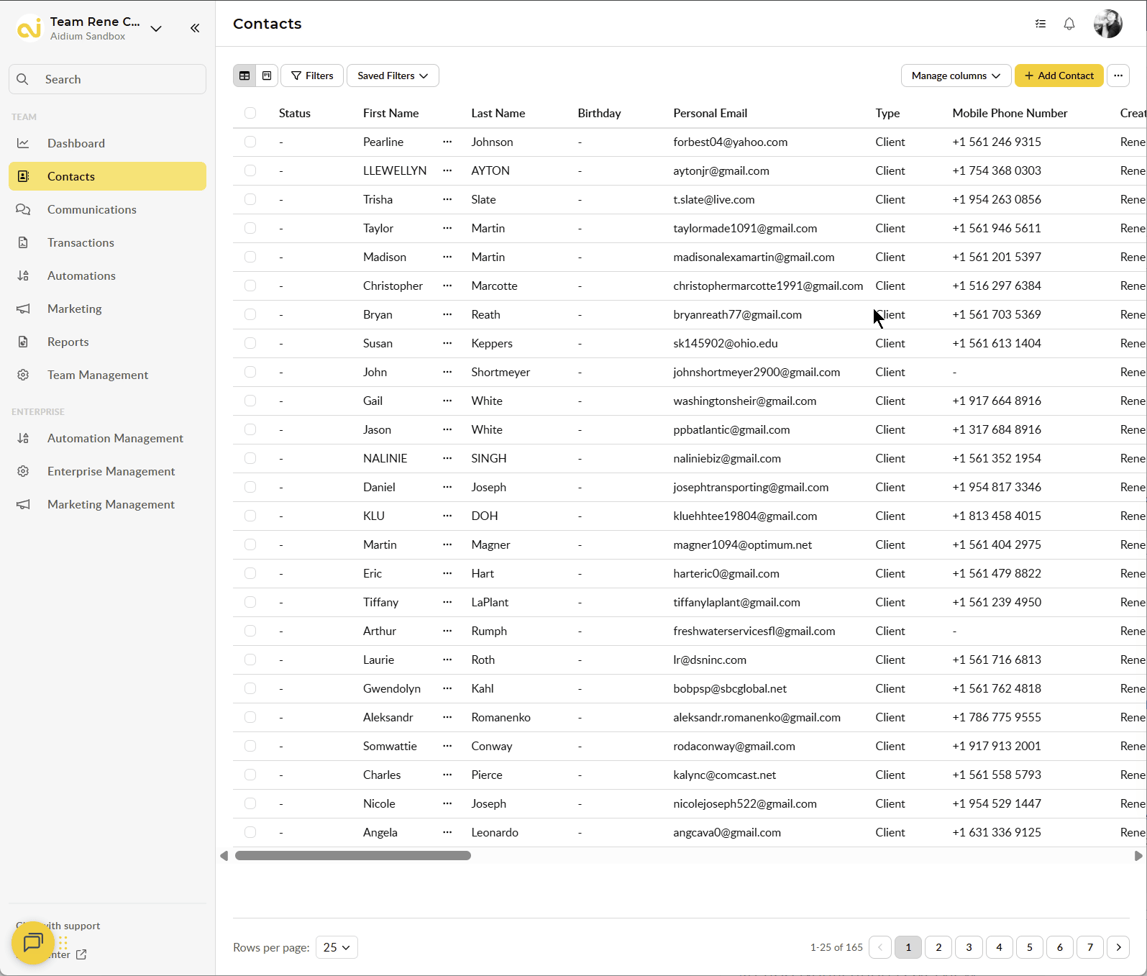1147x976 pixels.
Task: Open the task checklist icon in header
Action: coord(1041,24)
